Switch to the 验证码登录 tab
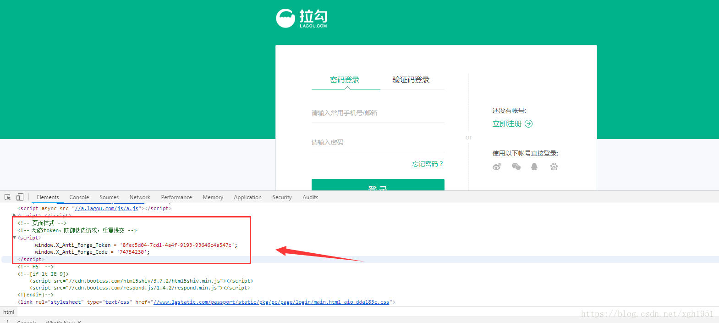 (411, 80)
